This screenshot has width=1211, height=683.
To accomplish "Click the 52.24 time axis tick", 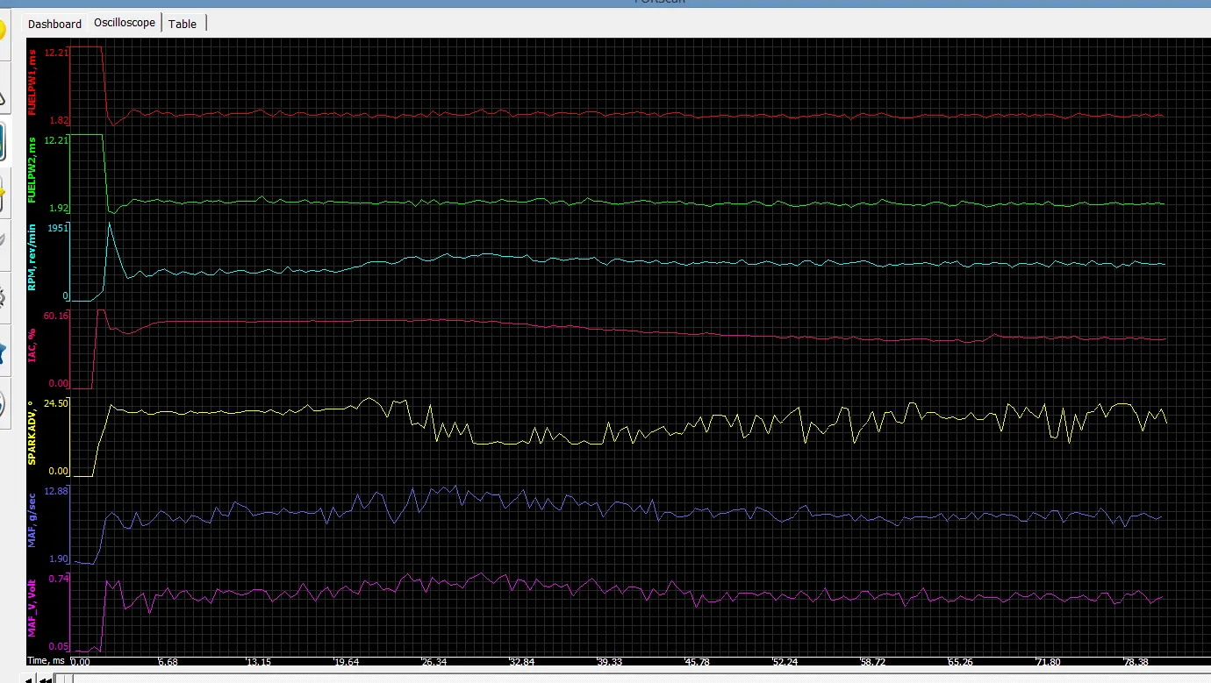I will click(x=785, y=662).
